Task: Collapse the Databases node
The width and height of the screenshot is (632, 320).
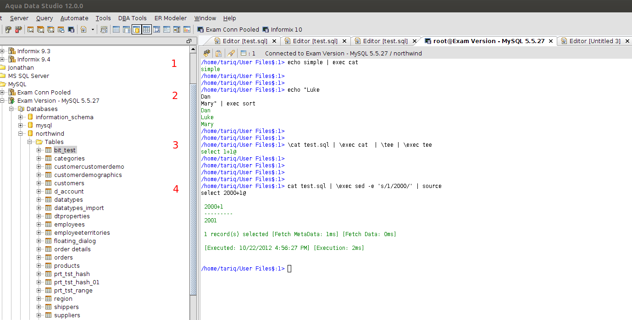Action: tap(11, 109)
